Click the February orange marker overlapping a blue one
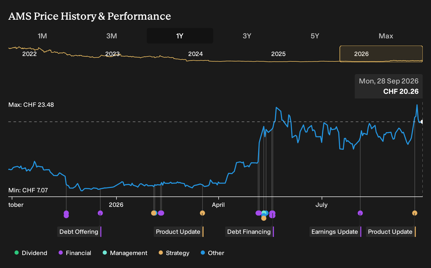This screenshot has height=268, width=431. click(154, 213)
